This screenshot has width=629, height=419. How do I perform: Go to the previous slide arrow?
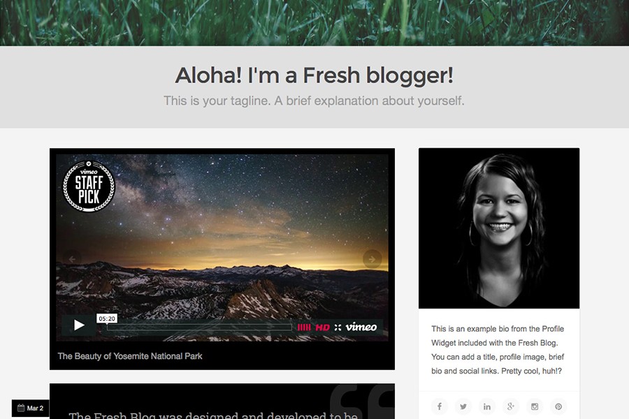tap(72, 259)
